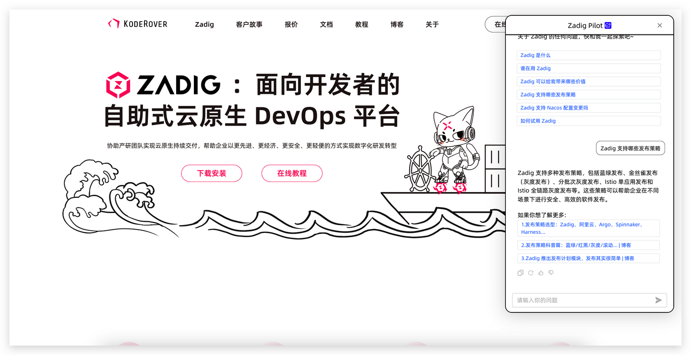Image resolution: width=691 pixels, height=355 pixels.
Task: Open the 发布策略科普篇 blog link
Action: (588, 245)
